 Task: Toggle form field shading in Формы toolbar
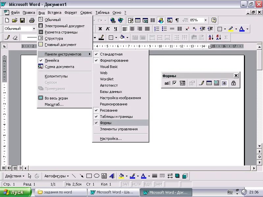tap(224, 83)
